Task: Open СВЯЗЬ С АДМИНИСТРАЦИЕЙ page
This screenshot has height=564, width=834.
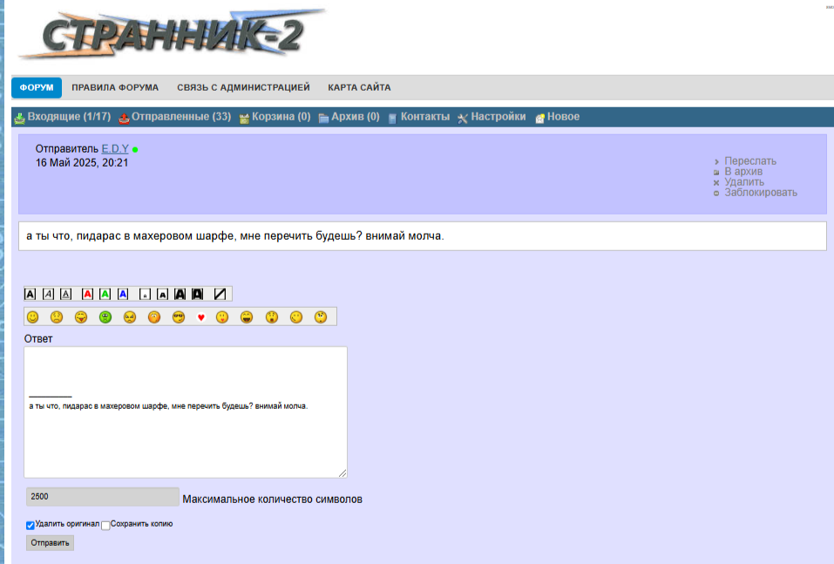Action: coord(243,87)
